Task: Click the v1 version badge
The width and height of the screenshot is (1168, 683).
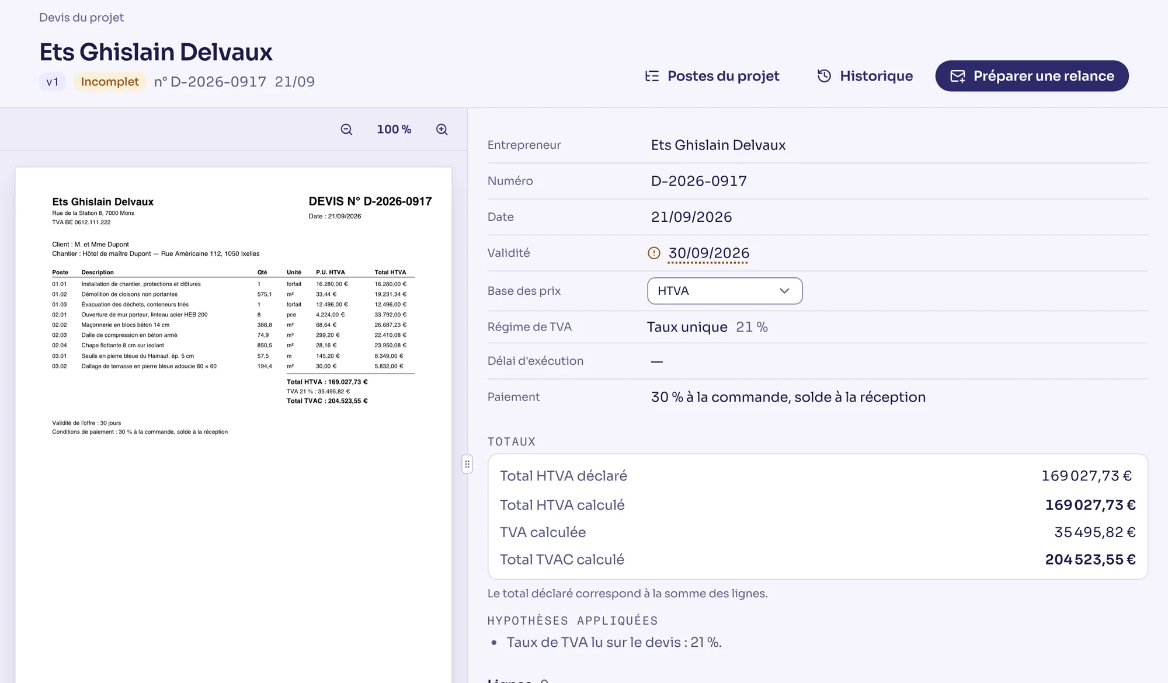Action: (53, 82)
